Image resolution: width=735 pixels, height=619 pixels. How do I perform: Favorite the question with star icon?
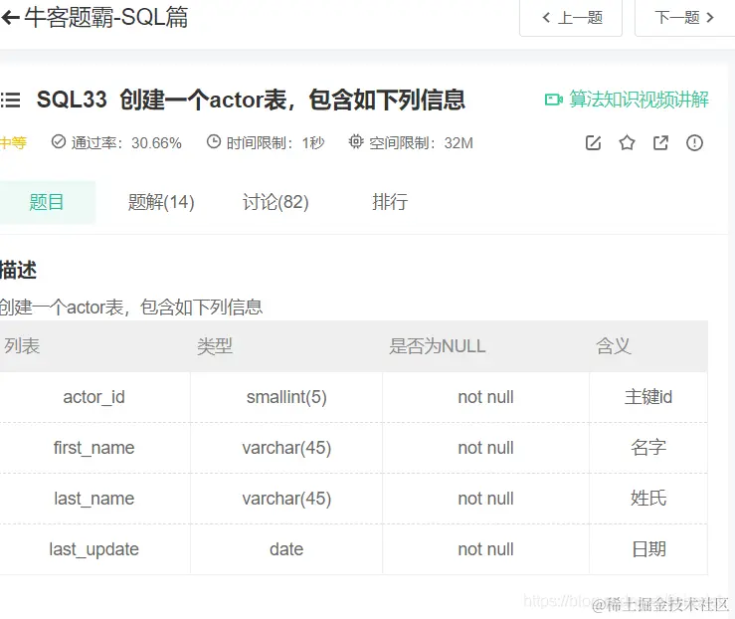627,142
